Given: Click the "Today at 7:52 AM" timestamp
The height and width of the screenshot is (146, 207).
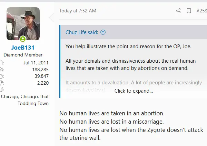Looking at the screenshot, I should 78,11.
